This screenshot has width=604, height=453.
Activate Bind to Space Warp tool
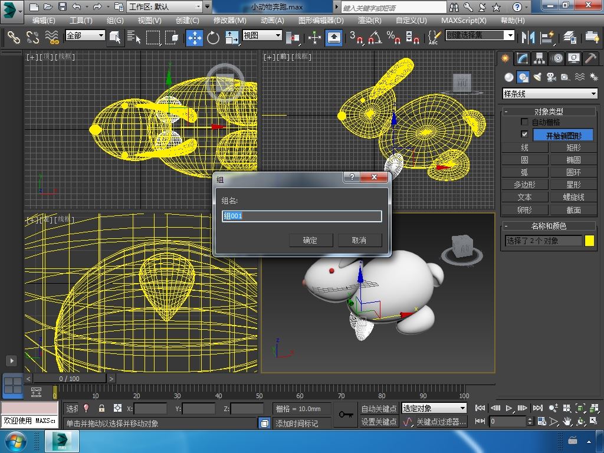point(52,37)
